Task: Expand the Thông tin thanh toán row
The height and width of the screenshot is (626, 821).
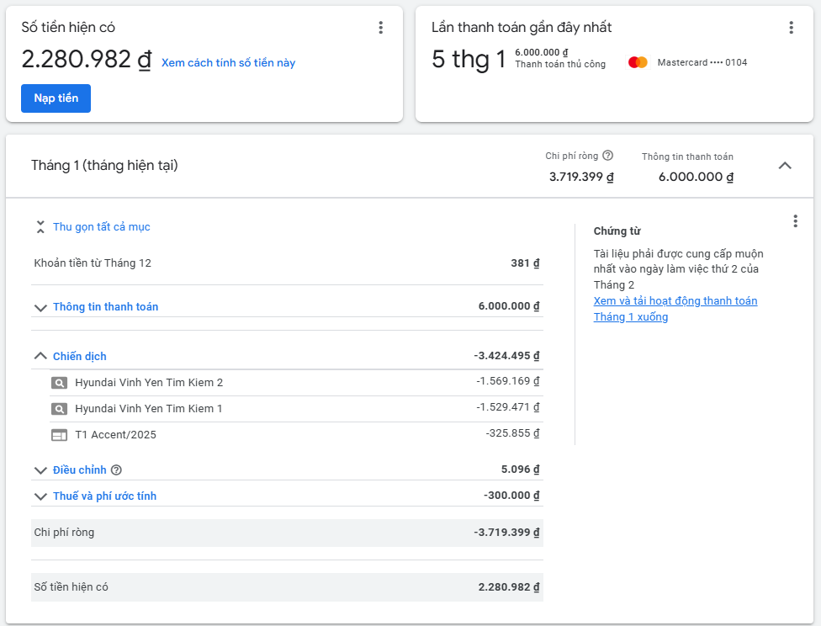Action: pyautogui.click(x=40, y=307)
